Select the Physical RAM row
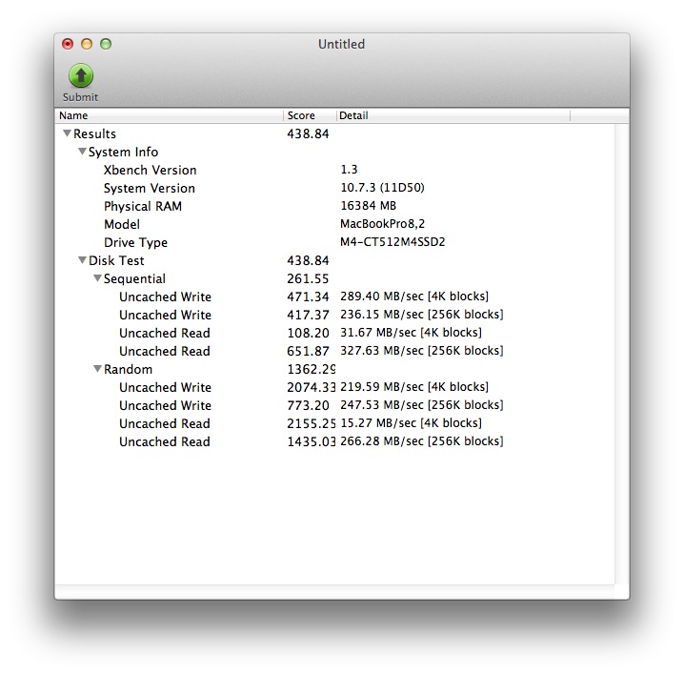 pos(335,206)
